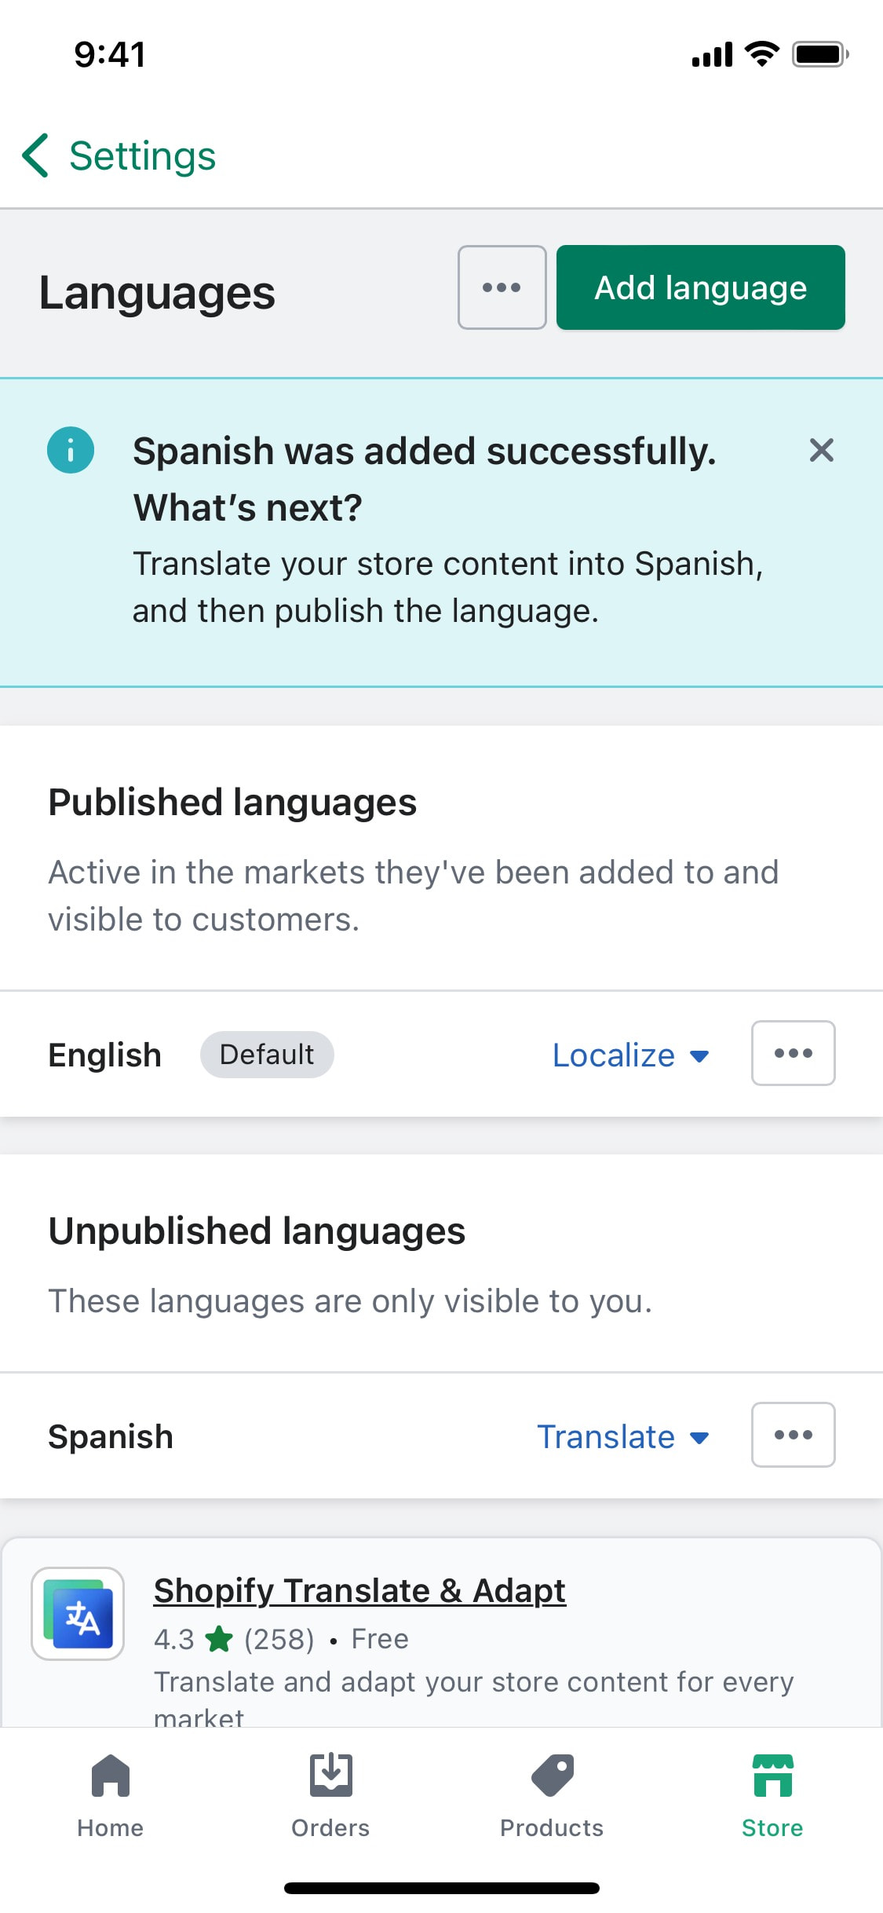Tap the back chevron next to Settings
The image size is (883, 1913).
(x=35, y=155)
